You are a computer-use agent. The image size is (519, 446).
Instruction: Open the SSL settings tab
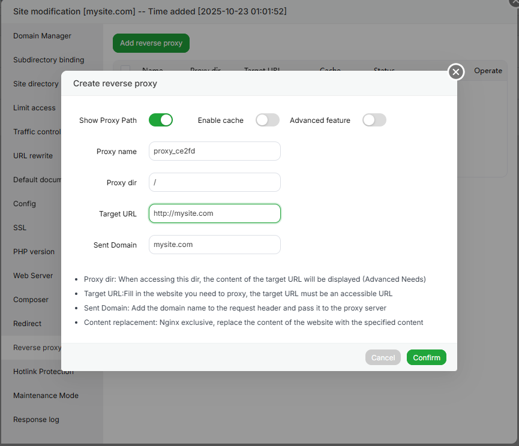(20, 228)
